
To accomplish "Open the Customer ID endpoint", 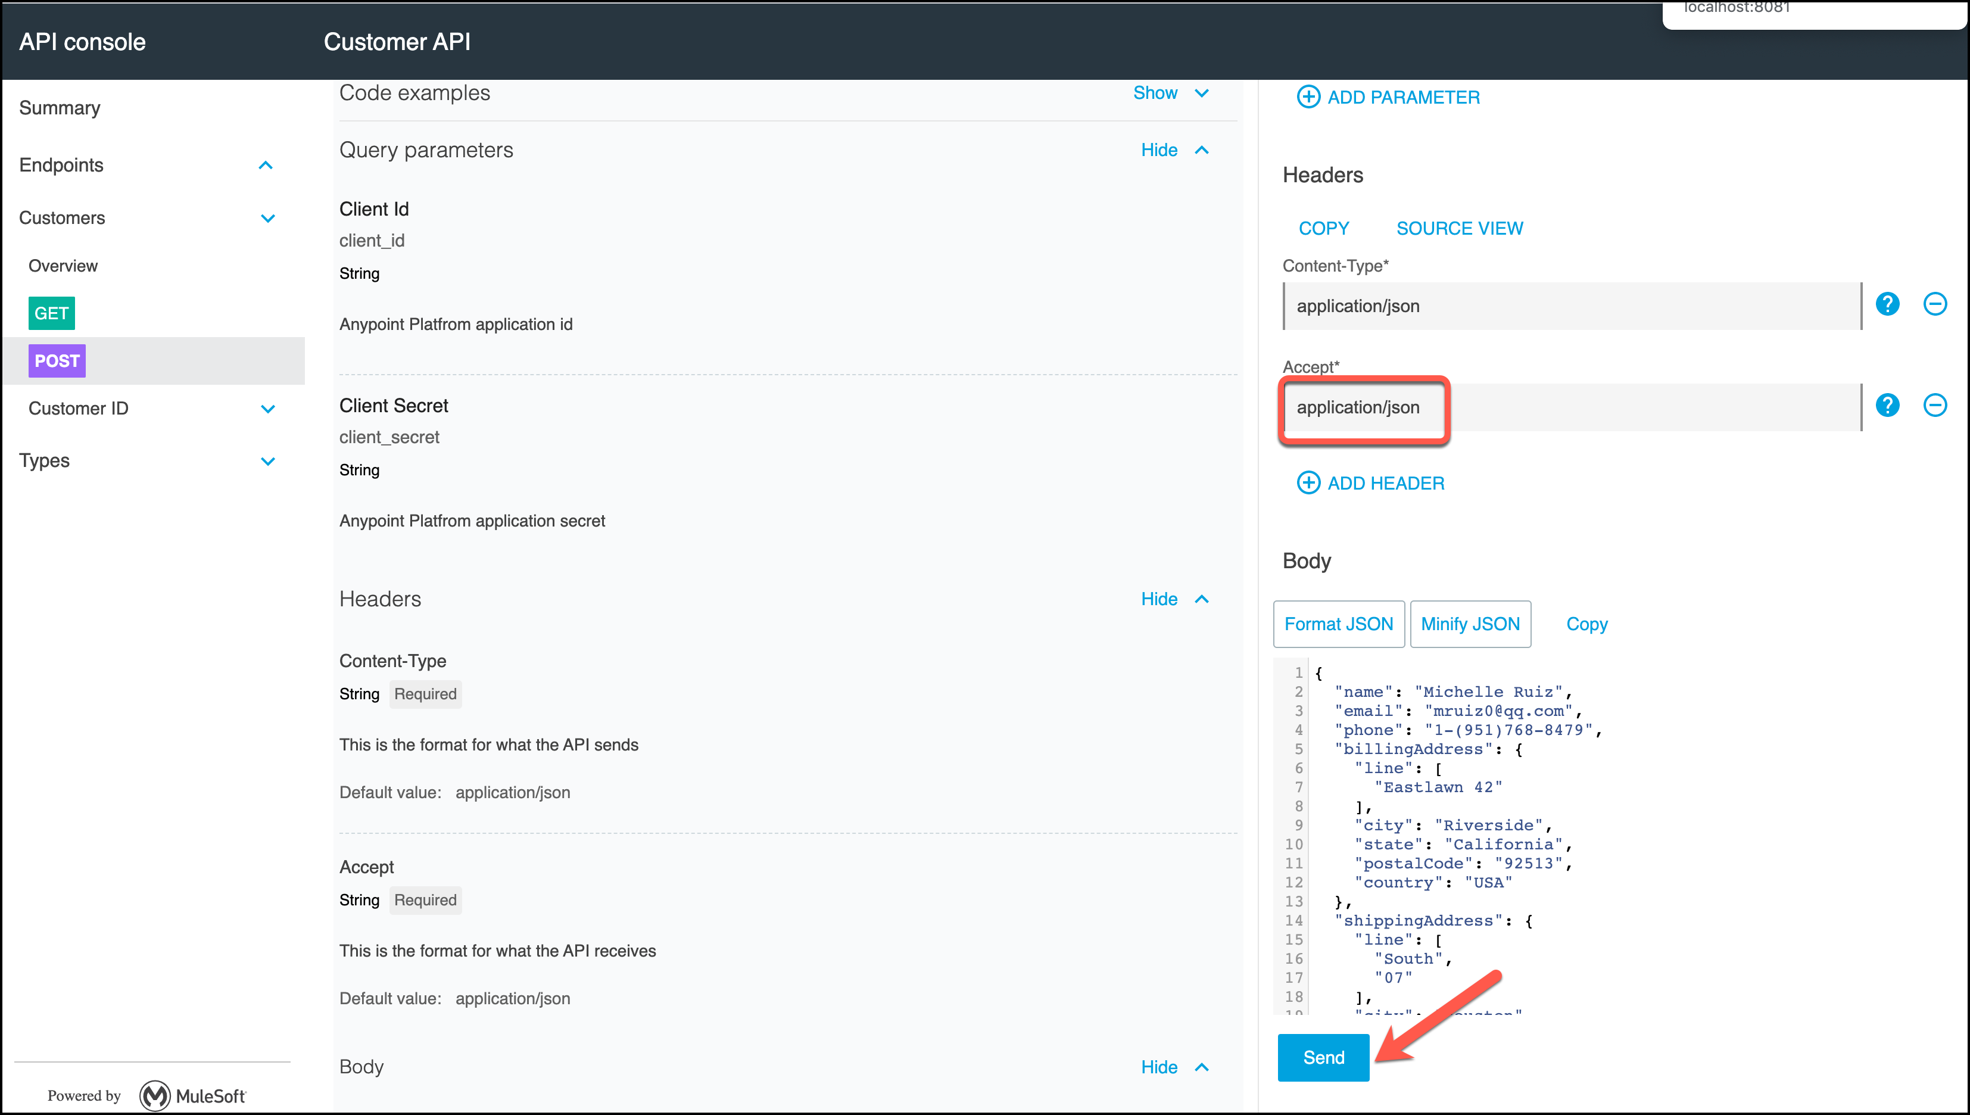I will click(78, 408).
